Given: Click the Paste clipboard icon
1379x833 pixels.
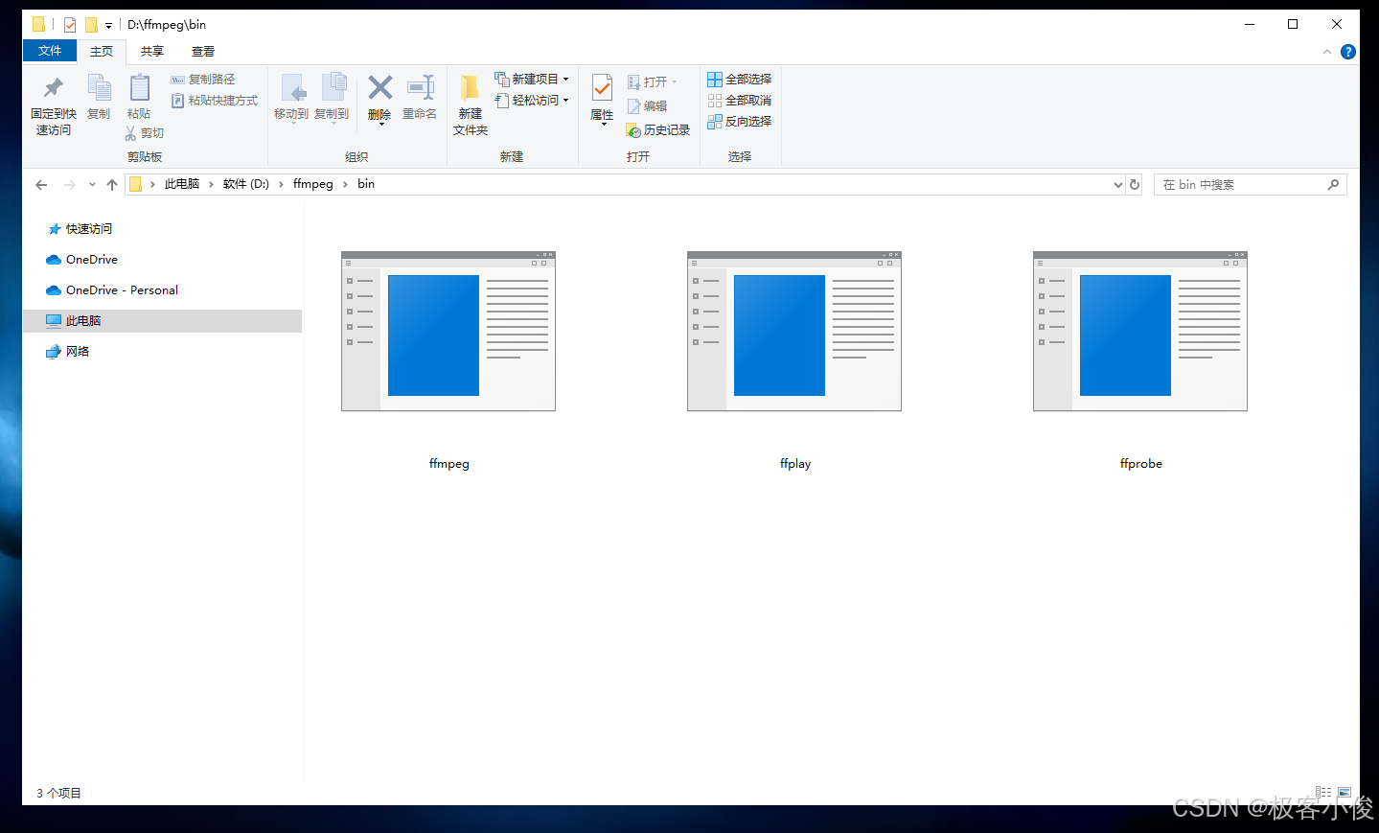Looking at the screenshot, I should click(x=139, y=87).
